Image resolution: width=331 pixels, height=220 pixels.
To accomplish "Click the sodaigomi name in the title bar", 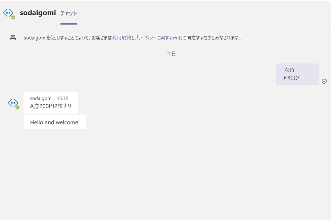I will (x=38, y=13).
